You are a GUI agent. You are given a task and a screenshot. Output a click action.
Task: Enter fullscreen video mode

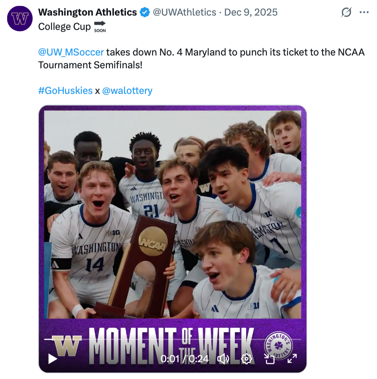click(292, 359)
